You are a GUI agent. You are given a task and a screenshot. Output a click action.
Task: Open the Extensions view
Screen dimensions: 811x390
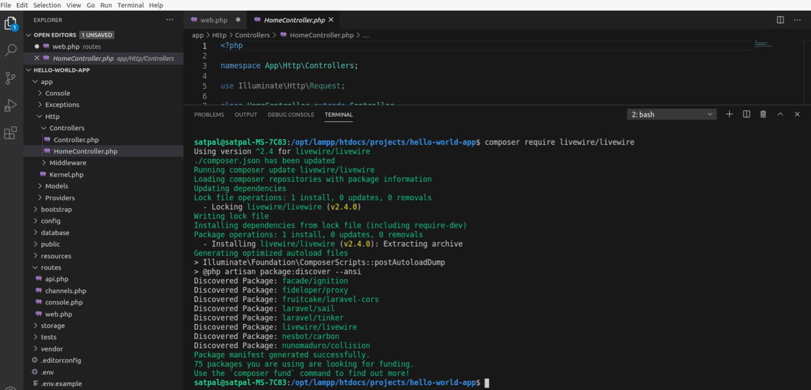11,133
